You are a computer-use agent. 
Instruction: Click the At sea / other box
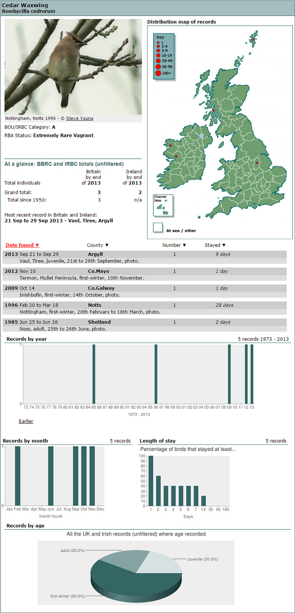tap(158, 228)
